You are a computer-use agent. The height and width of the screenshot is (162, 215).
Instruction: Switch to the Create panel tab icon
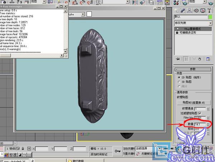176,10
